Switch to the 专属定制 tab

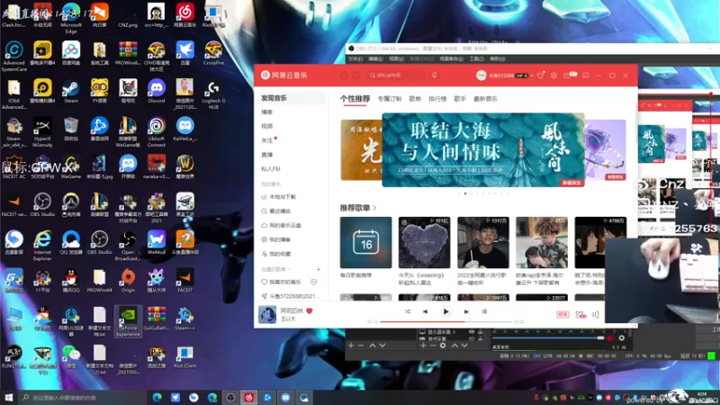[x=390, y=99]
